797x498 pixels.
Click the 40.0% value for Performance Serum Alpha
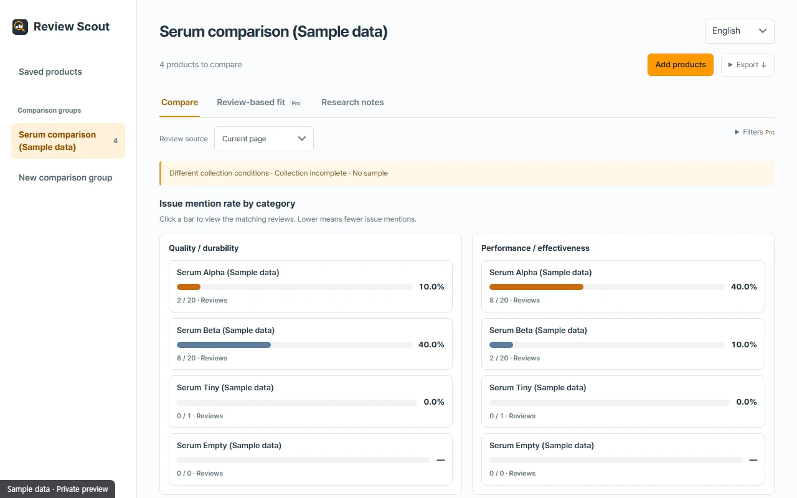point(744,287)
